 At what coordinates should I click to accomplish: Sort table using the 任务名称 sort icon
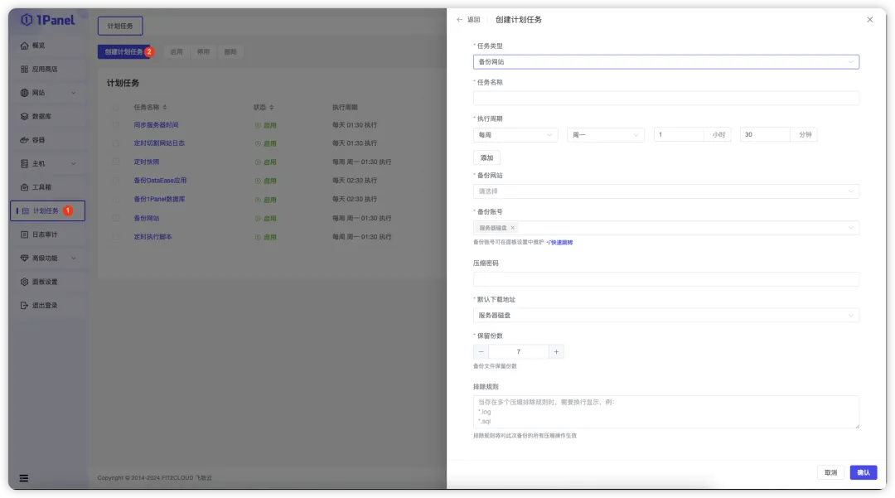click(x=165, y=107)
